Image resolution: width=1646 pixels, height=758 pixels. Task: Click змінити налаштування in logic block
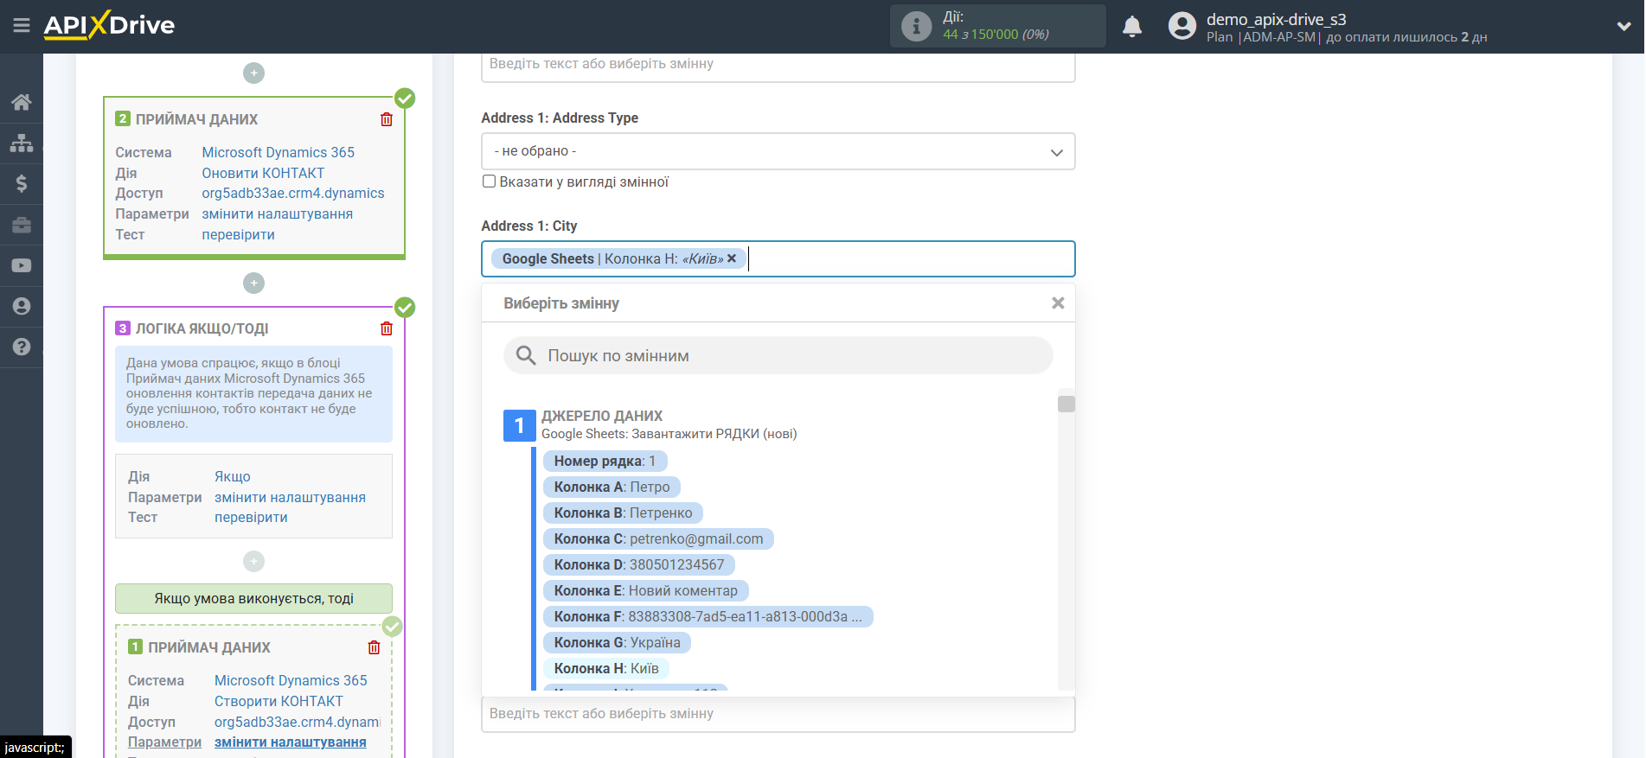coord(290,497)
